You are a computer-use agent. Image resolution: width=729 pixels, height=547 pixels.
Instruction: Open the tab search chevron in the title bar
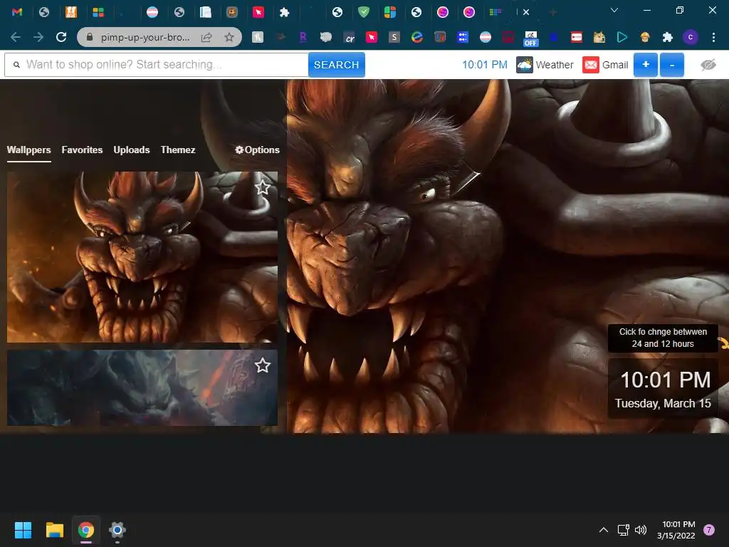[x=614, y=10]
